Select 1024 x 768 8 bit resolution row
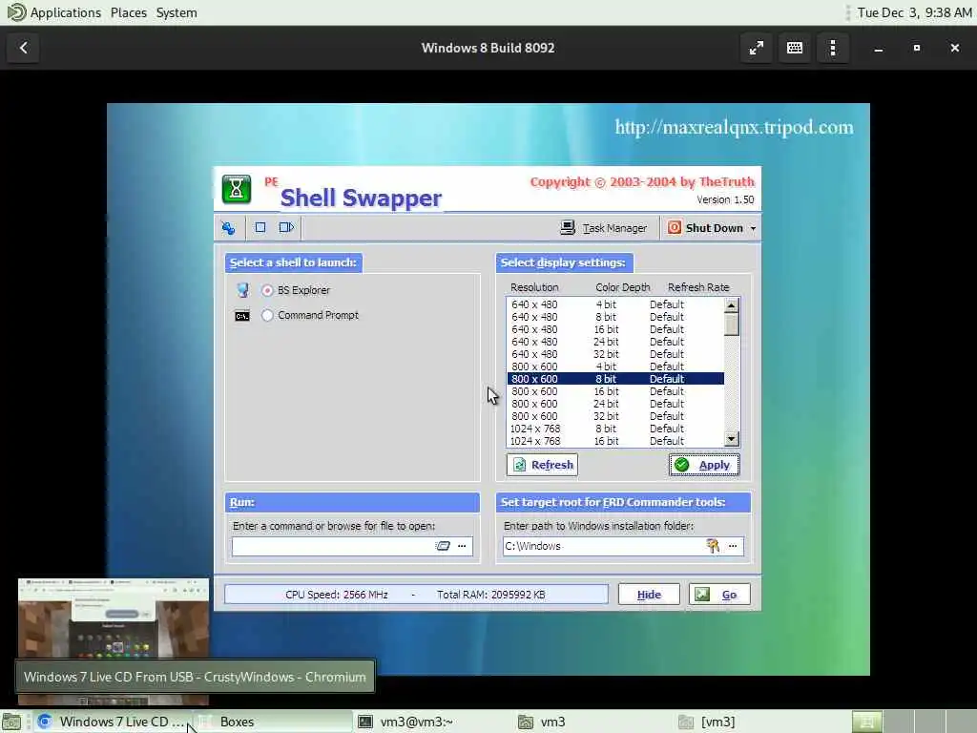The image size is (977, 733). coord(615,429)
